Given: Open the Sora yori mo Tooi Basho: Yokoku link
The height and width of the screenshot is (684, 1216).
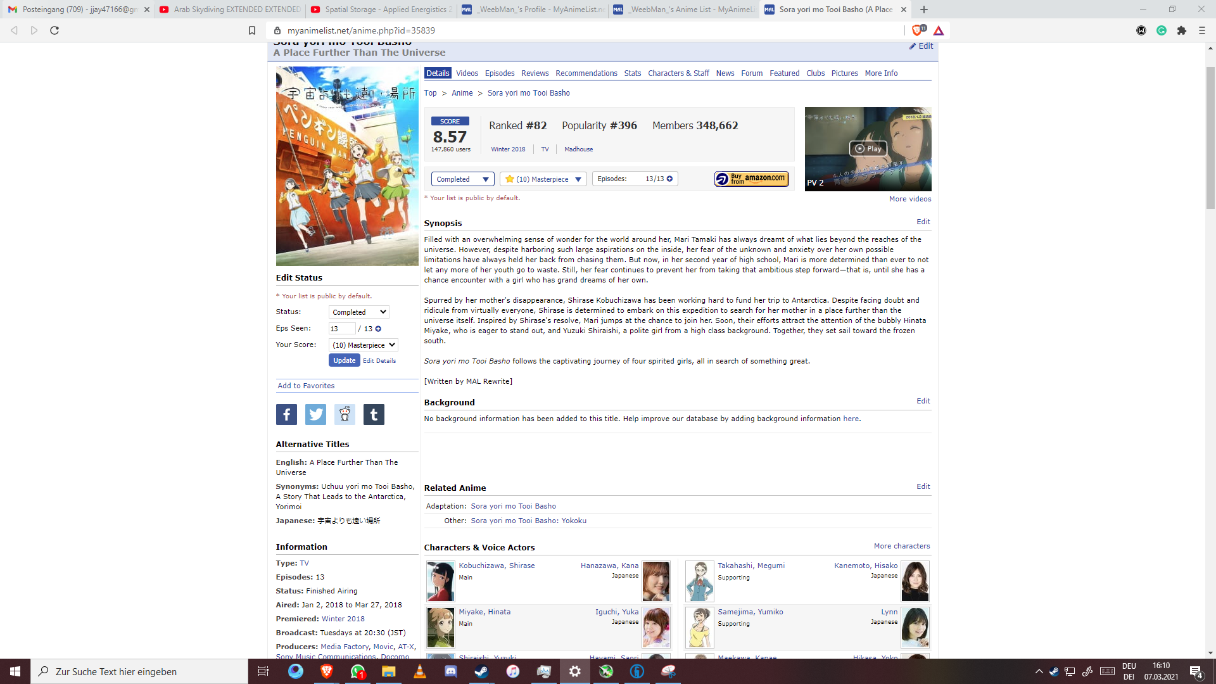Looking at the screenshot, I should click(528, 521).
